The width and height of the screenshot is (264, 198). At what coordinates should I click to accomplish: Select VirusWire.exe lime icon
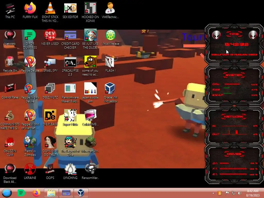(110, 38)
